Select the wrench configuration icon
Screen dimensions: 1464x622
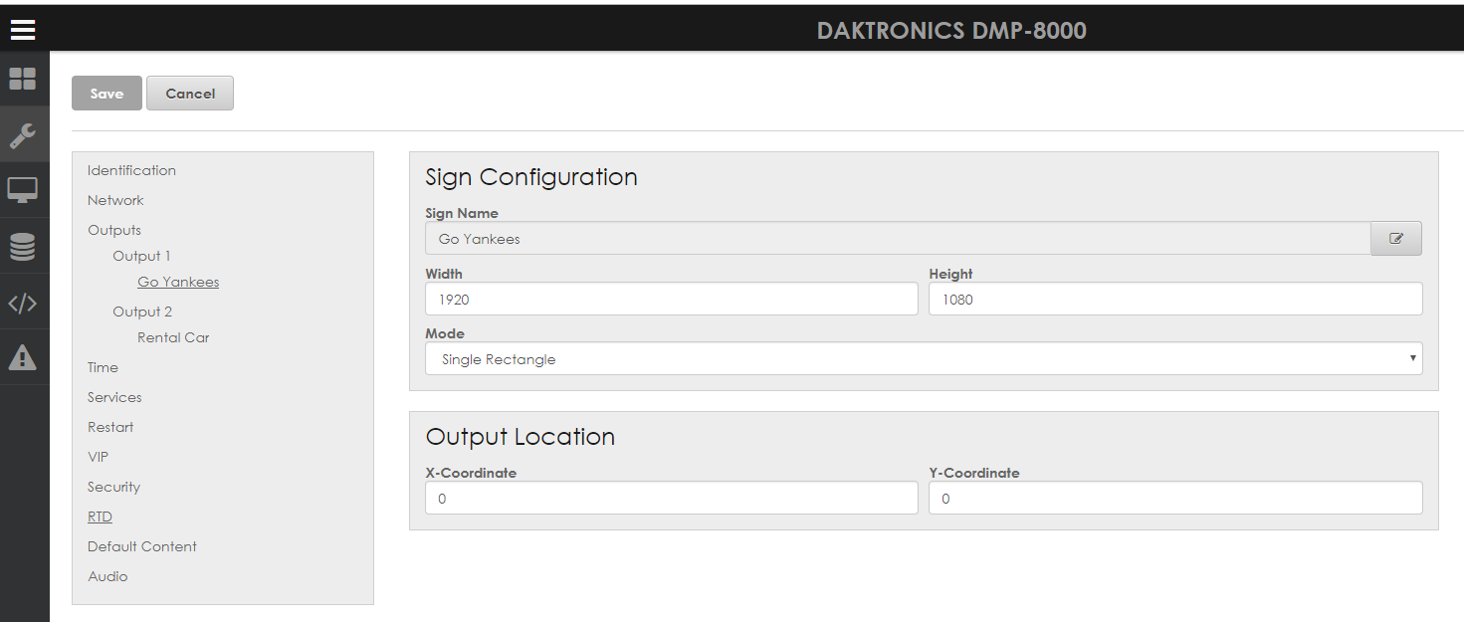[x=22, y=133]
